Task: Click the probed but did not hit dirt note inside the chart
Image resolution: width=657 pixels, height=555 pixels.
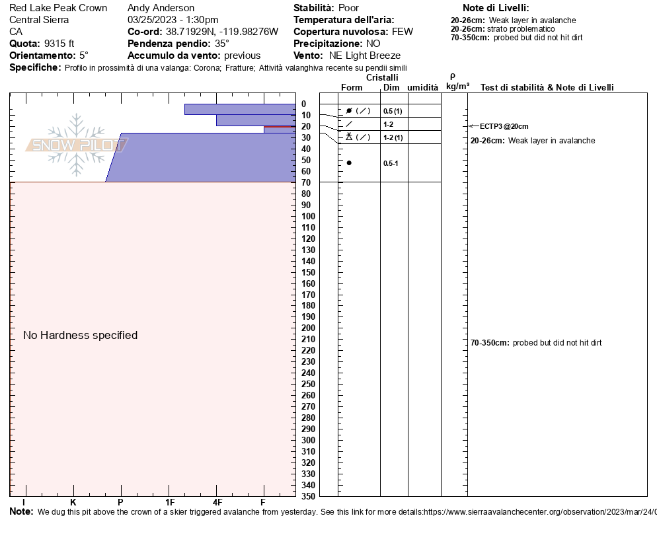Action: (x=557, y=343)
